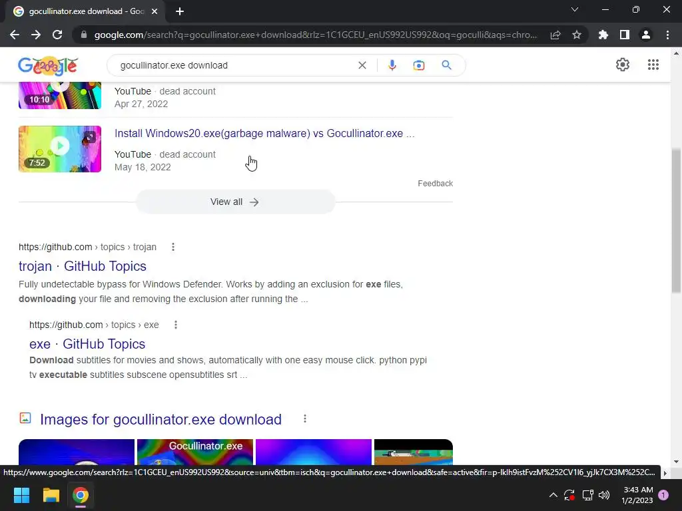This screenshot has height=511, width=682.
Task: Open the Google apps grid
Action: click(653, 65)
